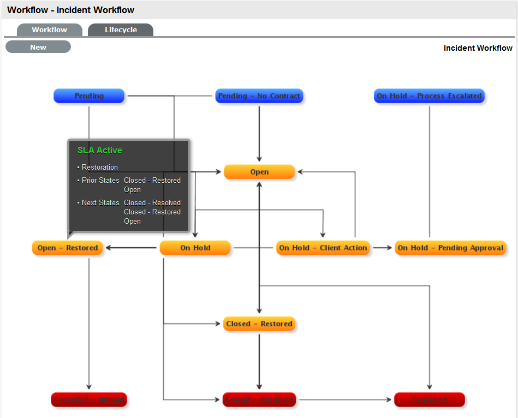This screenshot has height=418, width=518.
Task: Select the Cancelled - Unpaid state
Action: point(88,399)
